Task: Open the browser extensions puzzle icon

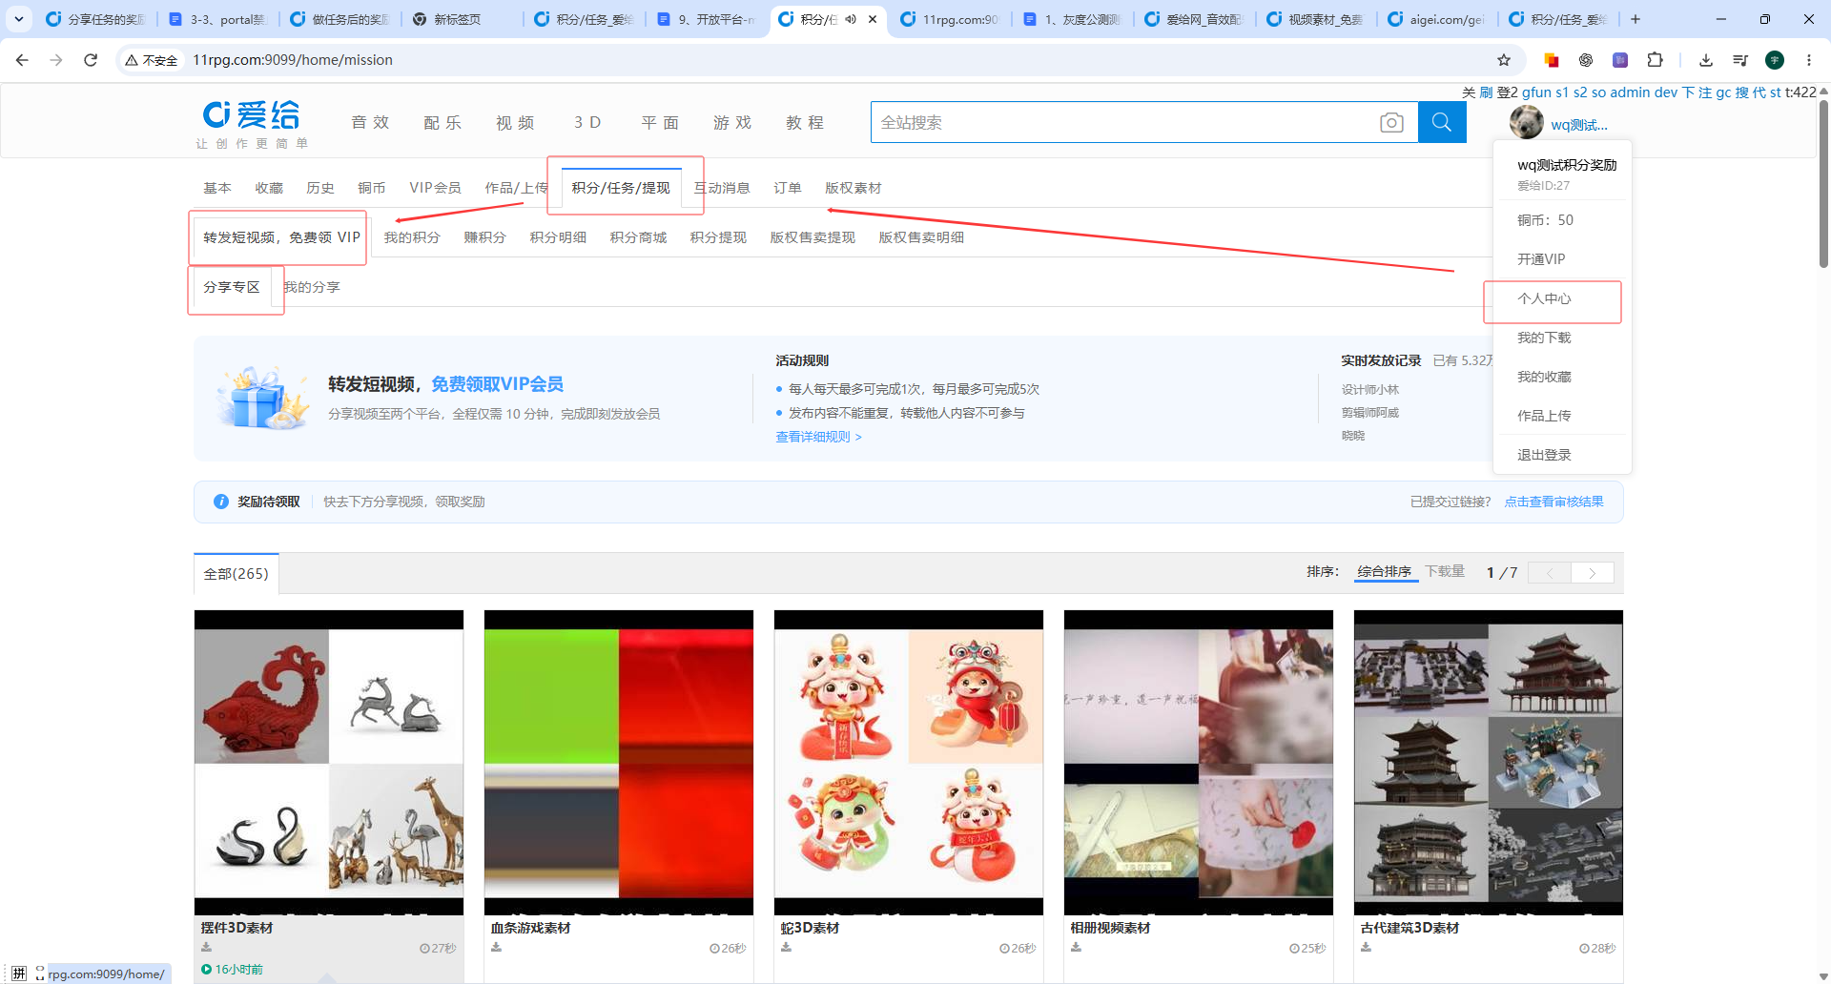Action: [x=1656, y=60]
